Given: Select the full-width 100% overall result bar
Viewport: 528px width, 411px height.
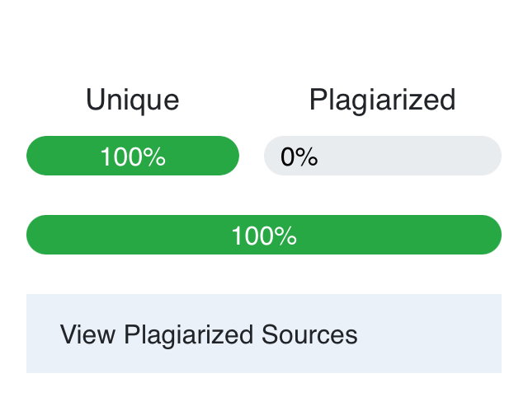Looking at the screenshot, I should 264,235.
